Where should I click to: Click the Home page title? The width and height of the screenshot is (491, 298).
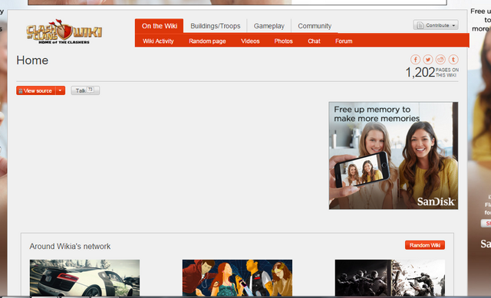tap(32, 61)
